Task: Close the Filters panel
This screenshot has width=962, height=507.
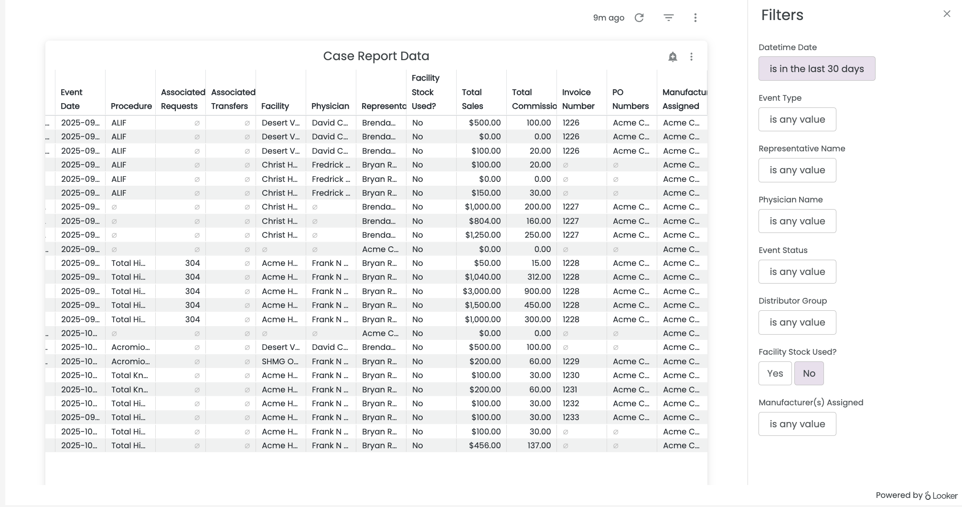Action: click(x=947, y=14)
